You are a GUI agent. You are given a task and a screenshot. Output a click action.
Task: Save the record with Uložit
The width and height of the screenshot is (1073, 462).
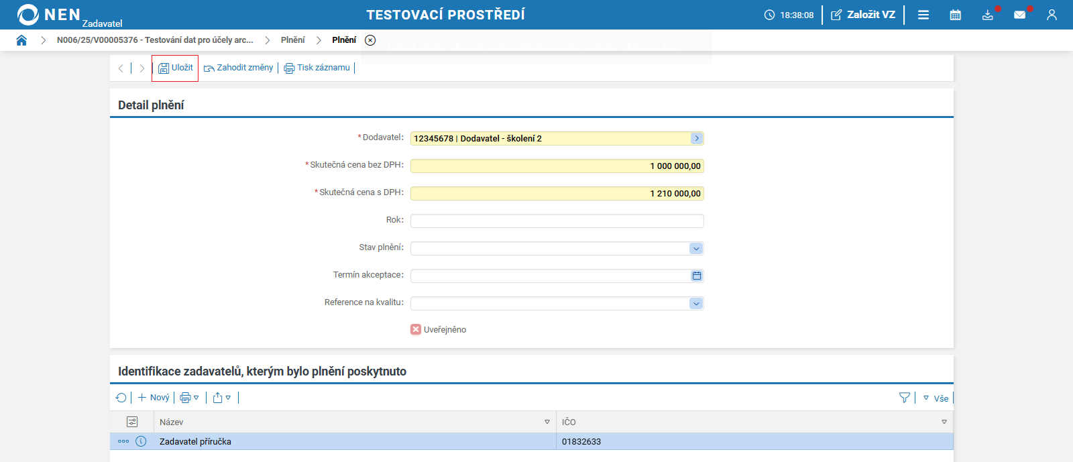(176, 68)
